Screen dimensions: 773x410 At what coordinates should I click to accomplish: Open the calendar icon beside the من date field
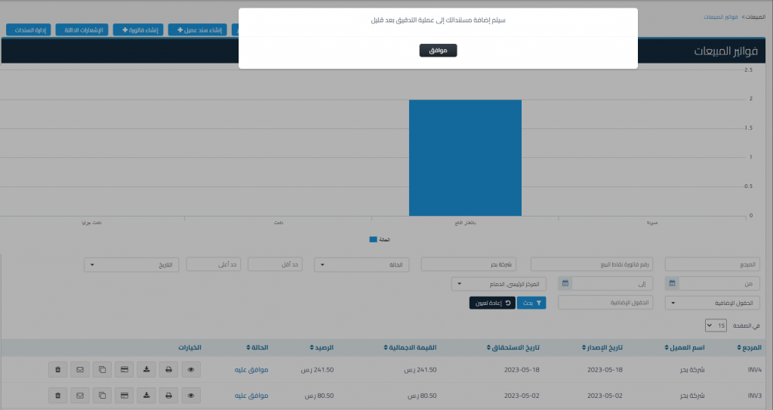[x=672, y=284]
